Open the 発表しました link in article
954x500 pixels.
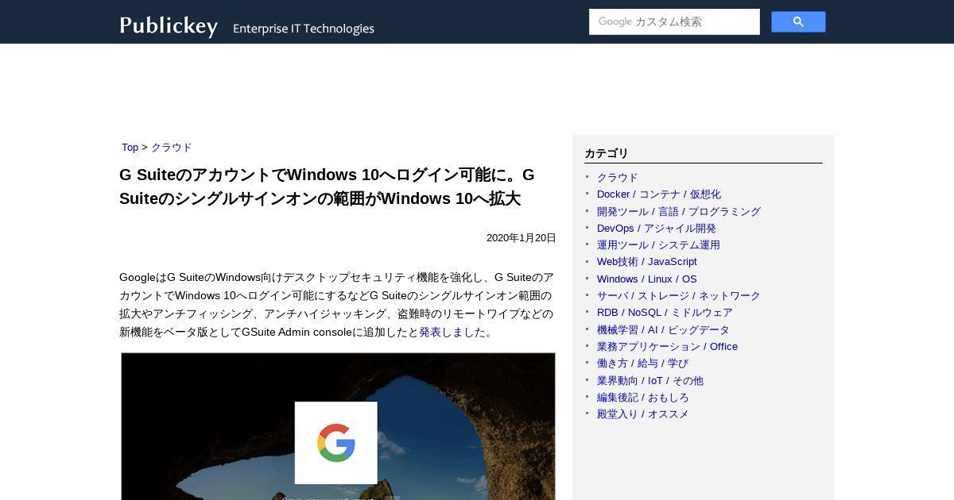[x=452, y=333]
